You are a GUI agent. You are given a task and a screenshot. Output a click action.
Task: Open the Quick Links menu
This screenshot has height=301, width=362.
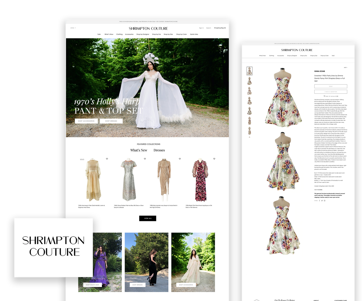(194, 34)
